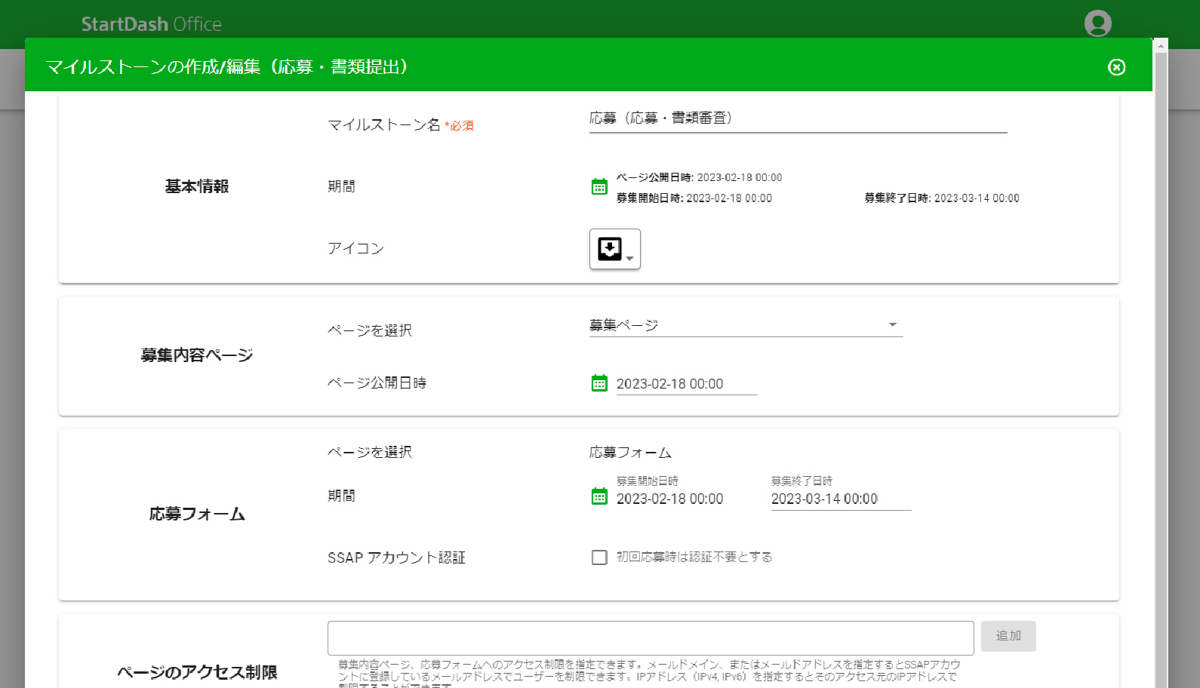Click the ページのアクセス制限 section heading
The height and width of the screenshot is (688, 1200).
click(x=197, y=672)
